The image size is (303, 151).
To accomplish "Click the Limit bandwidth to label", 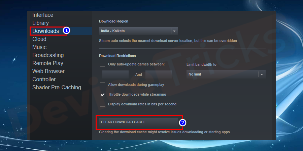I will (x=201, y=64).
